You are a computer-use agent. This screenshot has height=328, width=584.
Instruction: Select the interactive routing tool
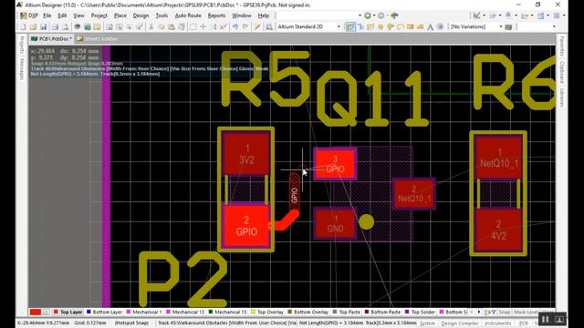(350, 26)
